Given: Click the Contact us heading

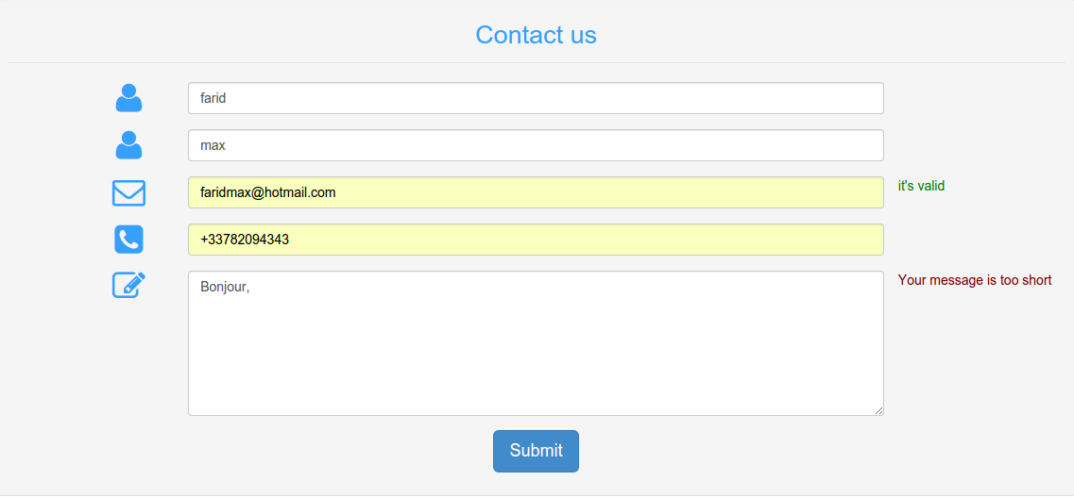Looking at the screenshot, I should pyautogui.click(x=537, y=35).
